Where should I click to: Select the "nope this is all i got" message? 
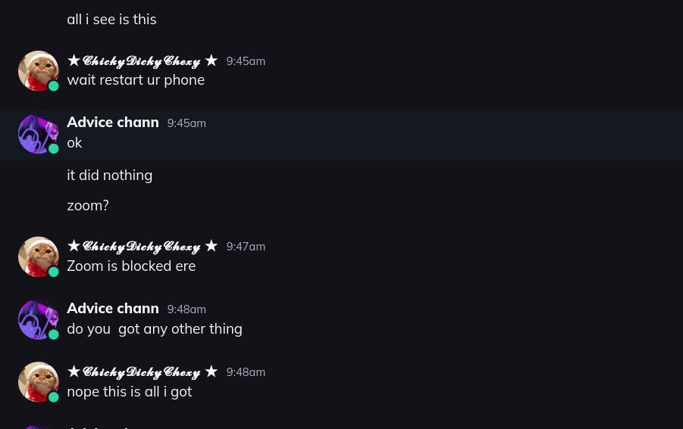129,392
